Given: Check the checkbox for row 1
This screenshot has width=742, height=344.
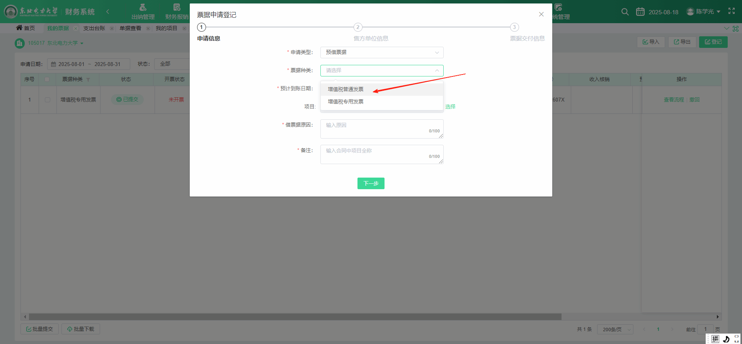Looking at the screenshot, I should [48, 100].
